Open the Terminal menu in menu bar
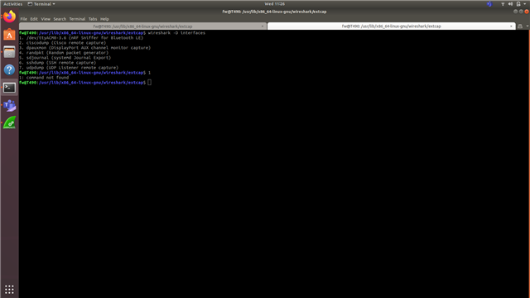 [77, 19]
